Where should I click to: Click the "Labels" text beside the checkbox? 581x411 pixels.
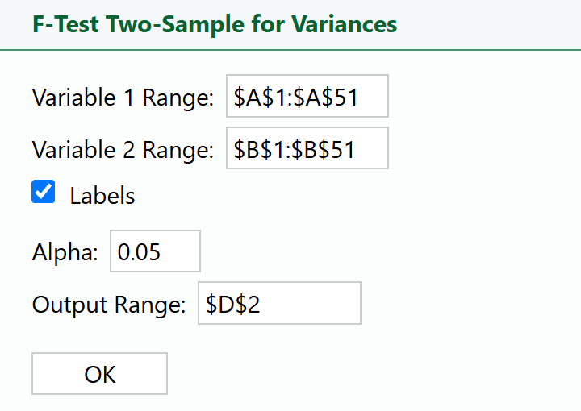102,195
